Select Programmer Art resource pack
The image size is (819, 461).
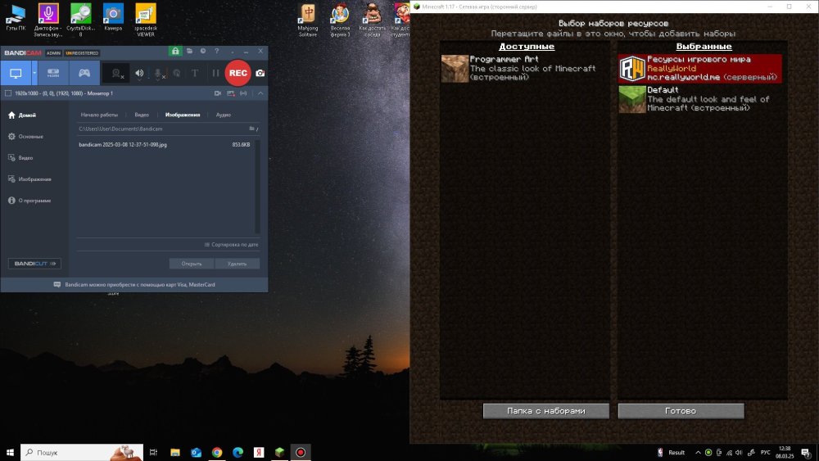click(x=524, y=69)
